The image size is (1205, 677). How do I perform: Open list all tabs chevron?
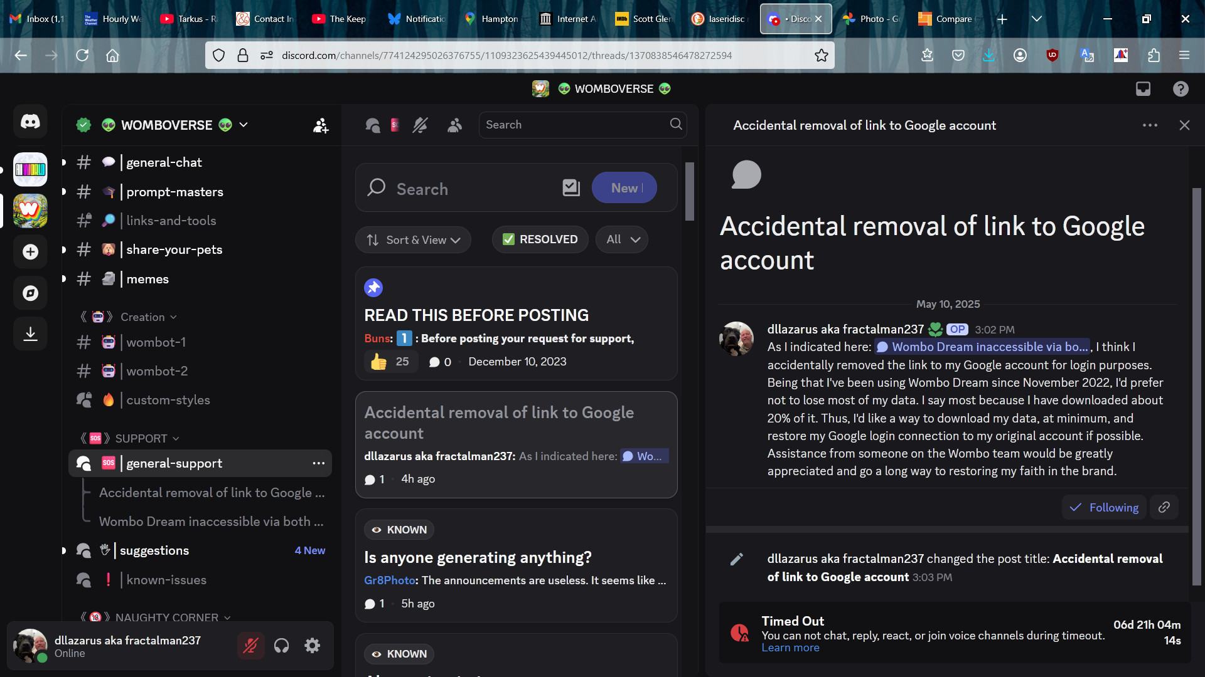pos(1037,19)
